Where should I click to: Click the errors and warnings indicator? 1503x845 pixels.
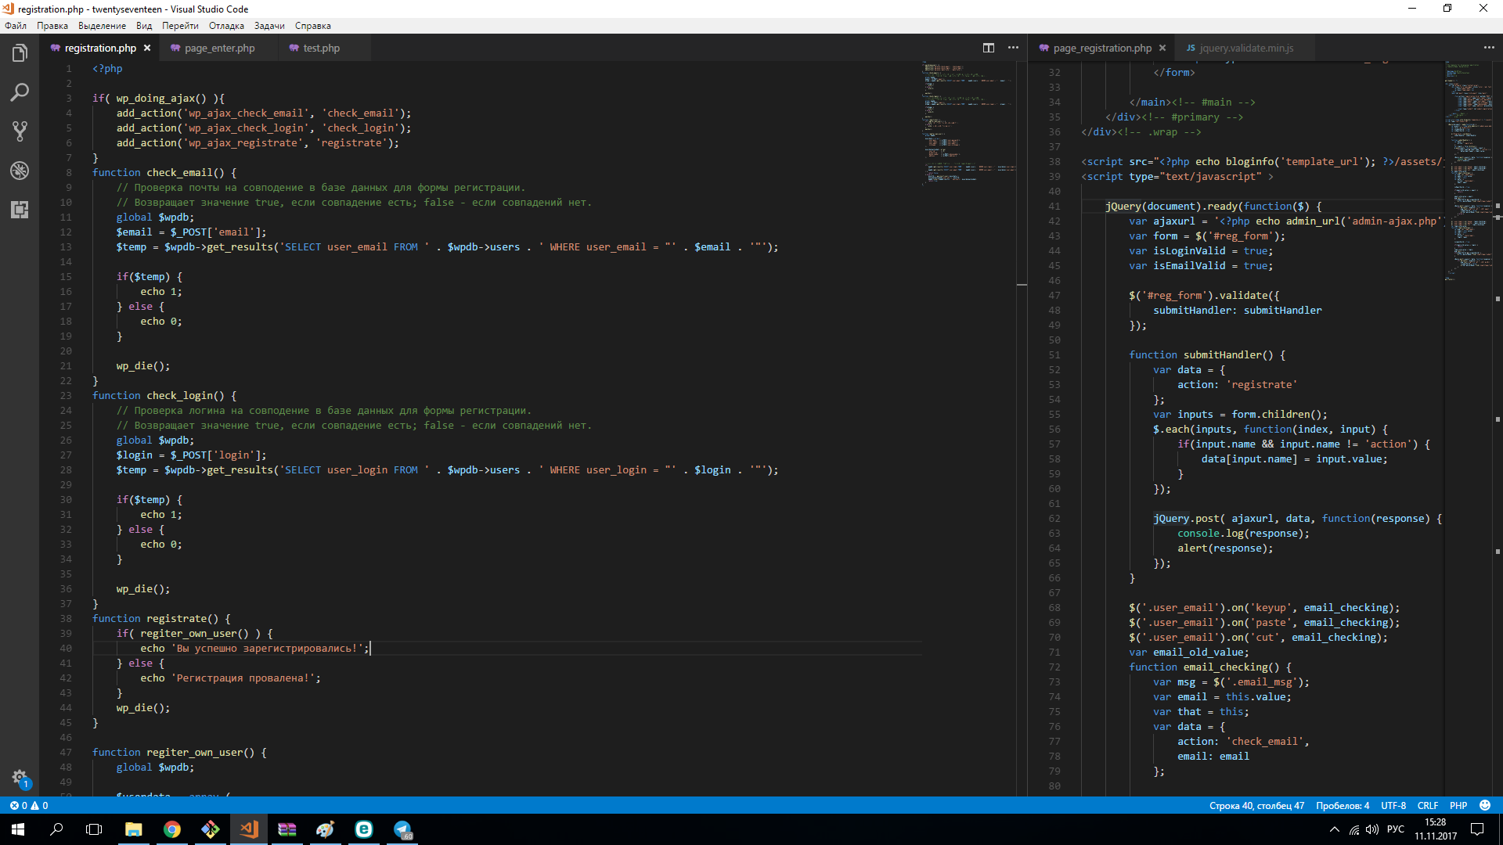28,805
